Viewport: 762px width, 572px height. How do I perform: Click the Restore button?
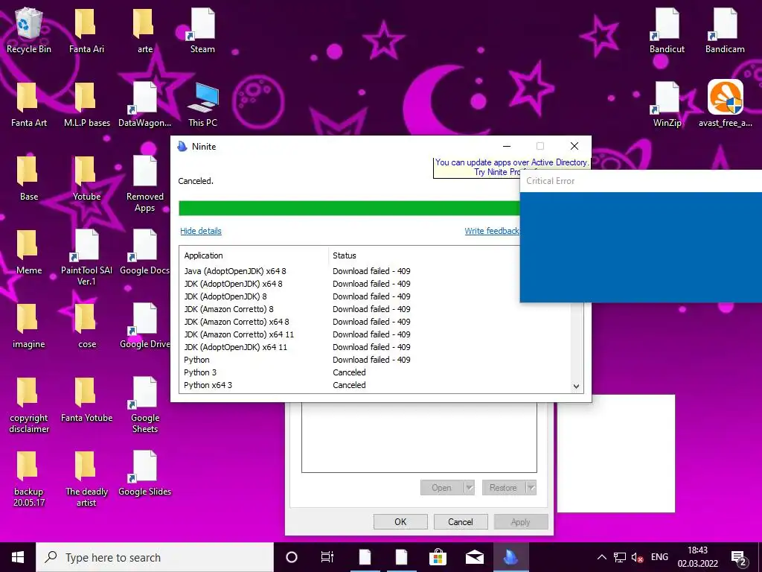[504, 487]
